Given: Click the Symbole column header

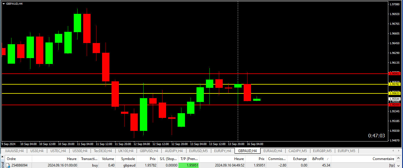Looking at the screenshot, I should (128, 159).
